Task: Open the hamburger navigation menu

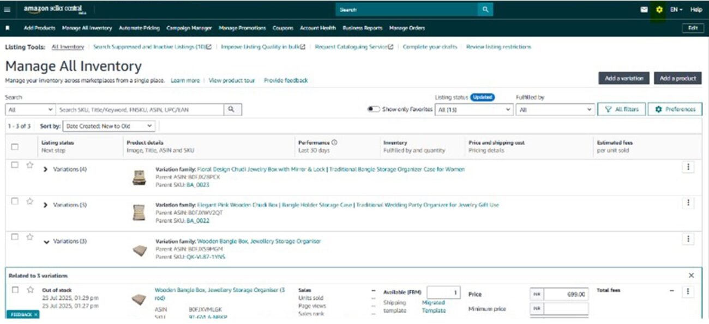Action: (7, 10)
